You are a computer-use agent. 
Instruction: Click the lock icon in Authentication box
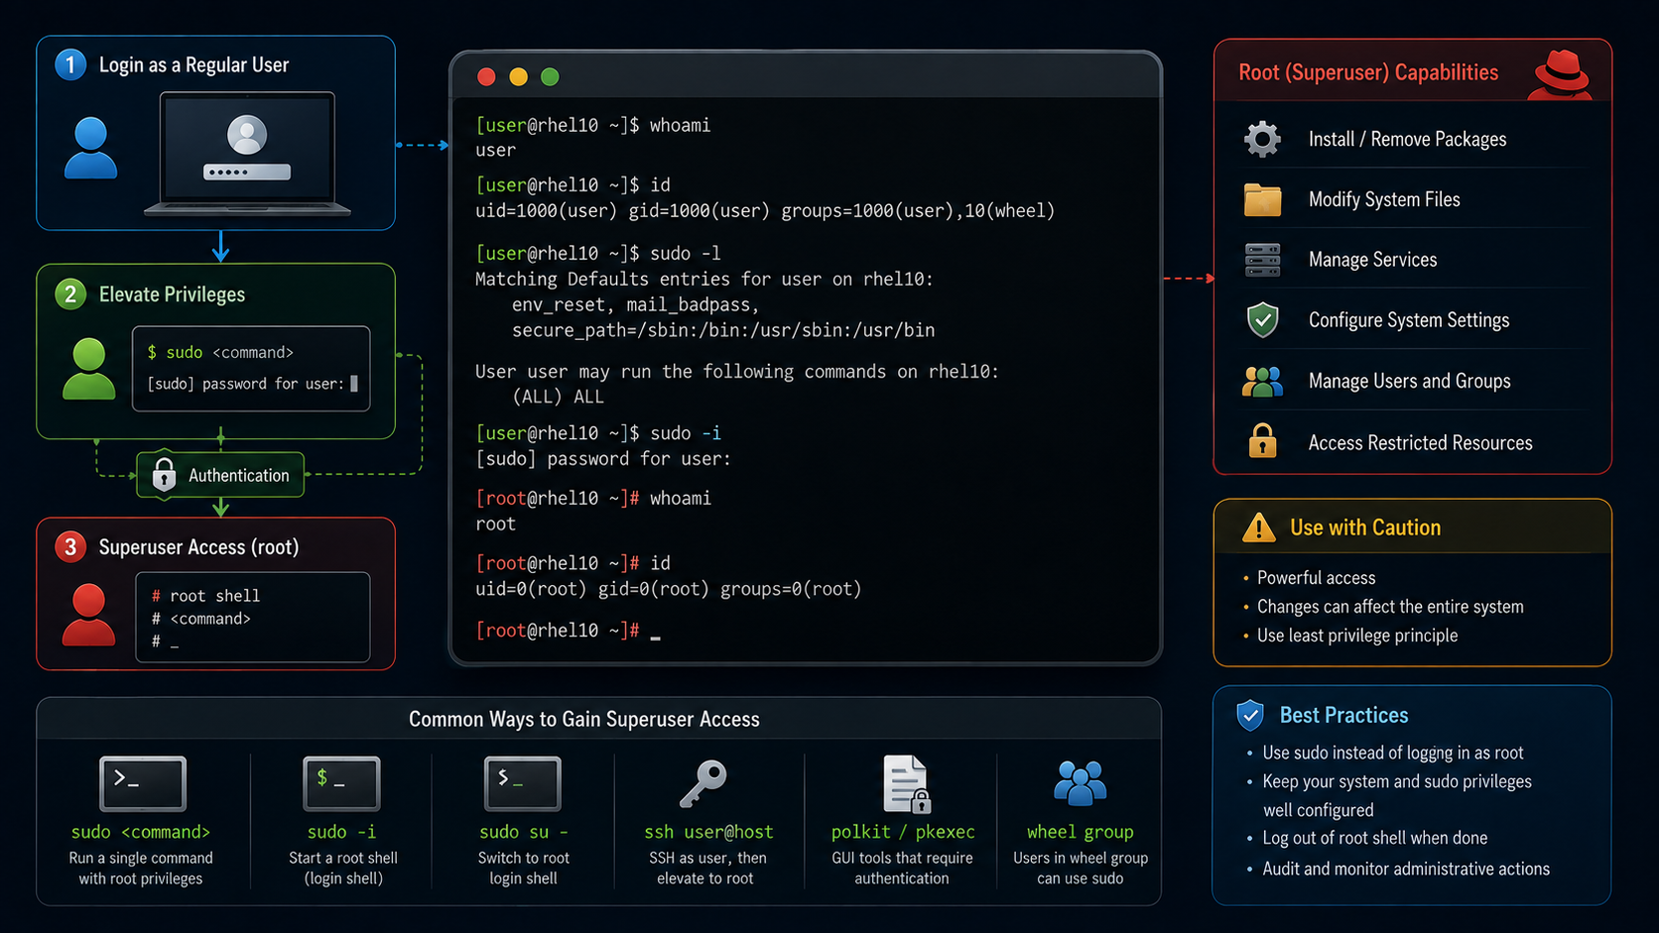(164, 475)
